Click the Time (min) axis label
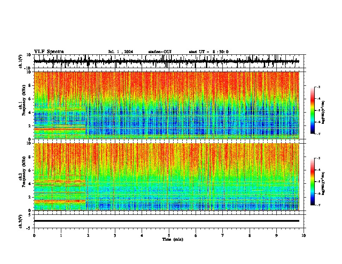The height and width of the screenshot is (264, 342). click(173, 239)
